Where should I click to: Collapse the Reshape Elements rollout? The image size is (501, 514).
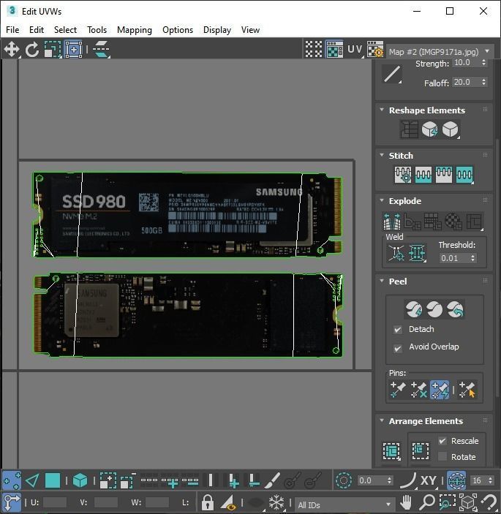382,110
